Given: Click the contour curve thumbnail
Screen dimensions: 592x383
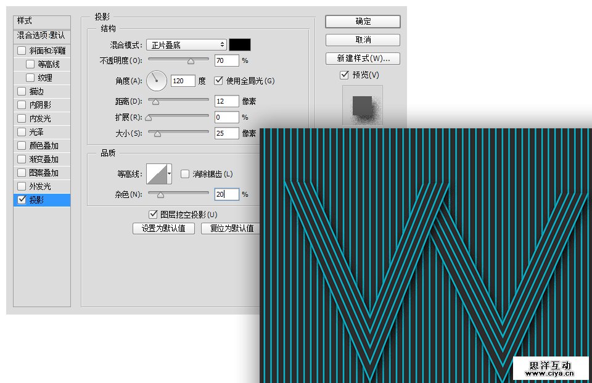Looking at the screenshot, I should [157, 174].
